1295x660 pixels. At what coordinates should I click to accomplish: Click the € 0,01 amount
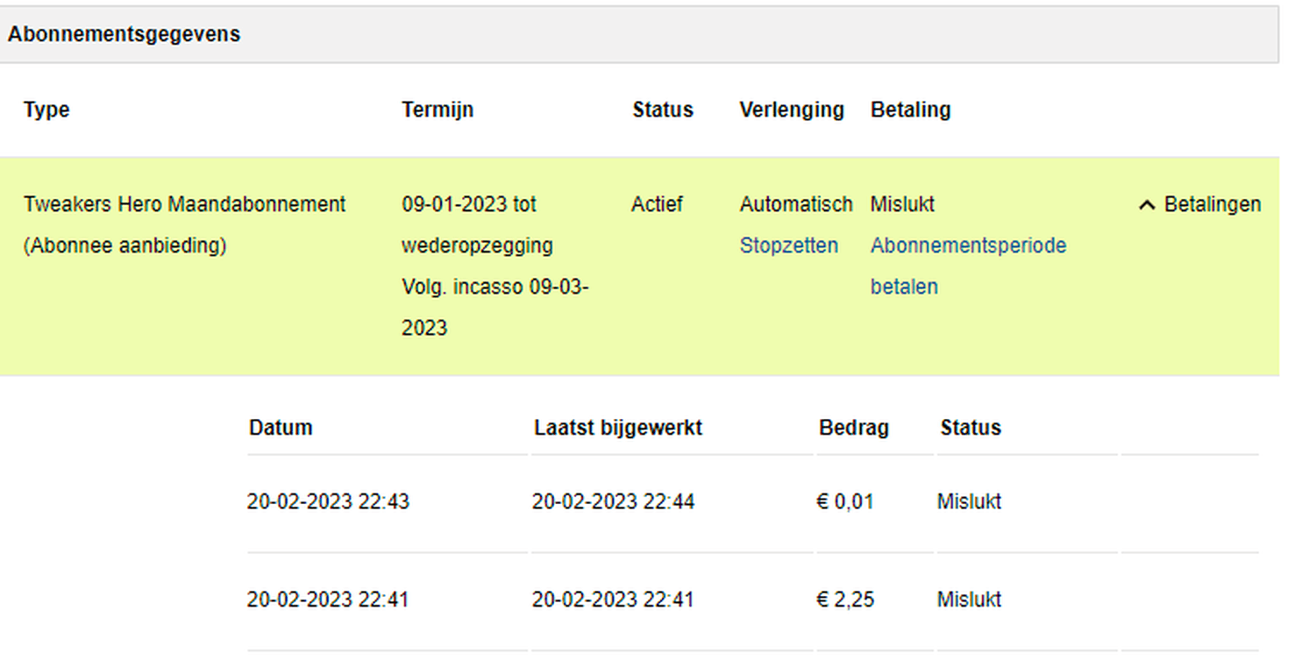(844, 503)
